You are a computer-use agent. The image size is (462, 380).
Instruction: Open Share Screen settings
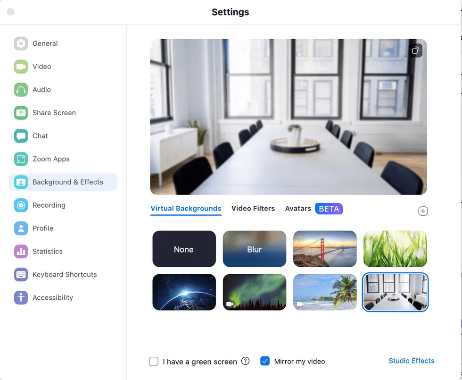(x=54, y=113)
